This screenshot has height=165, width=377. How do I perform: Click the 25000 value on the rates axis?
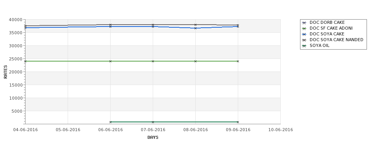point(15,59)
